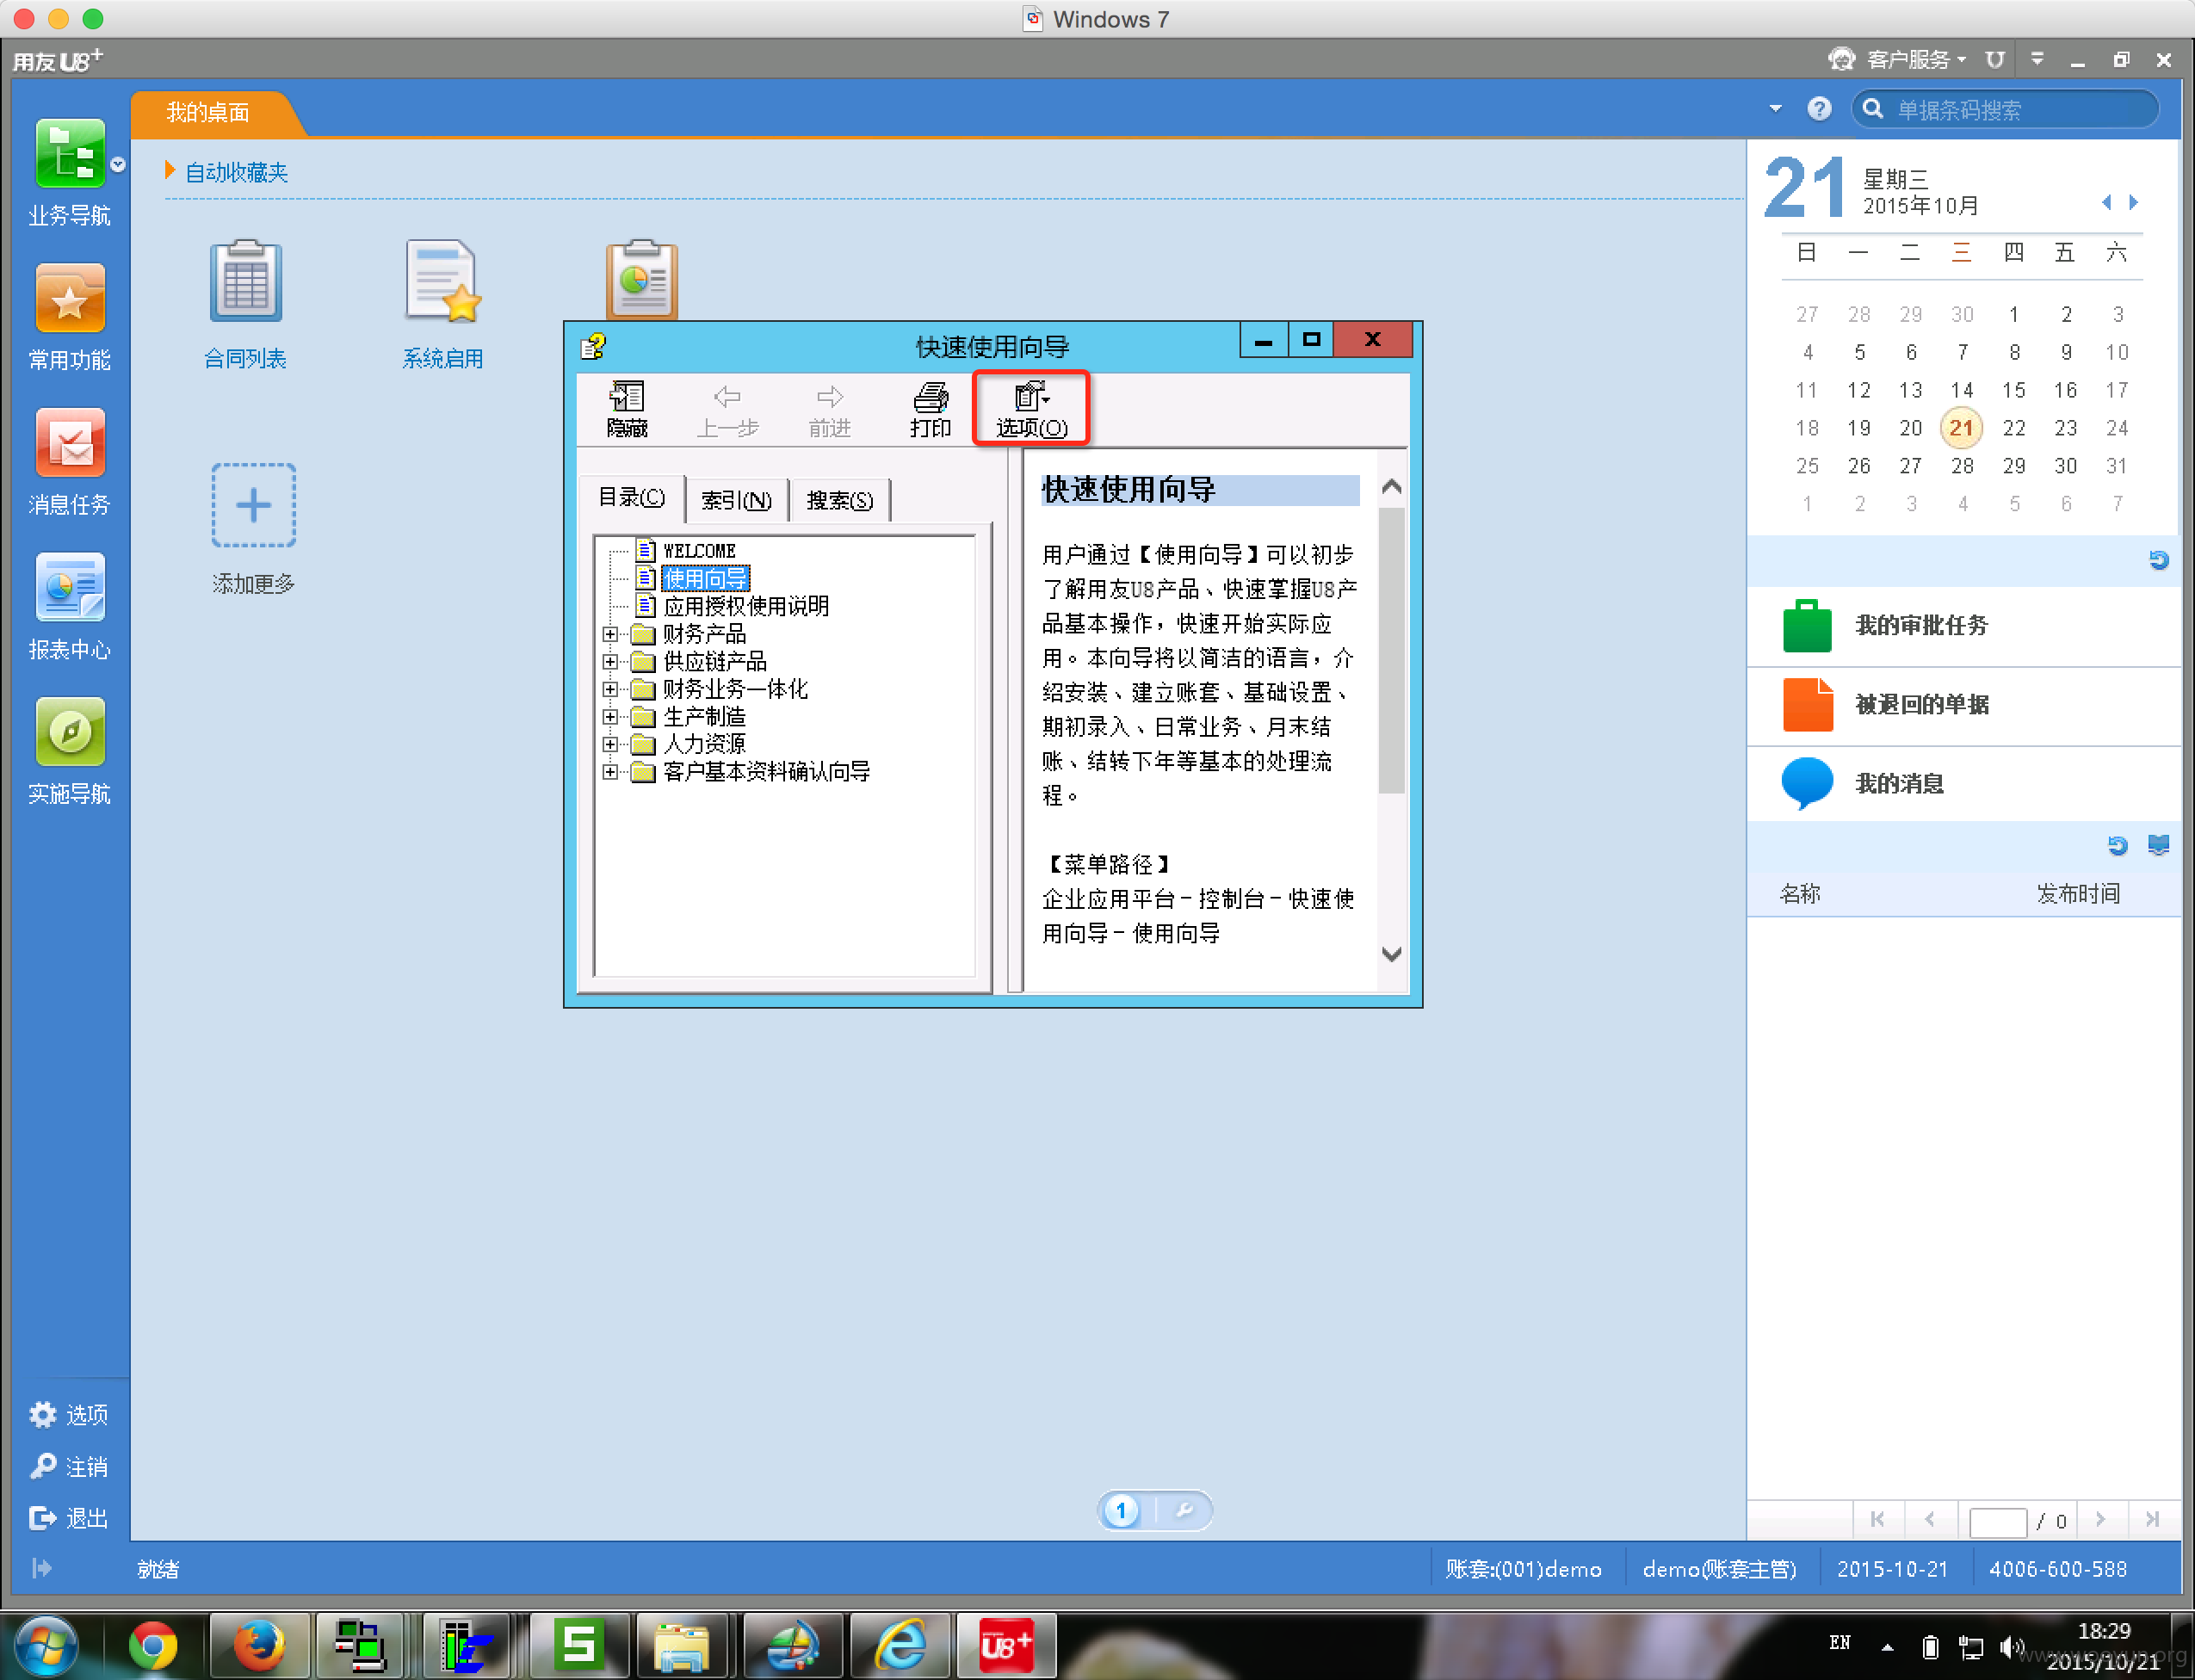Click the 添加更多 plus tile
Viewport: 2195px width, 1680px height.
[x=253, y=505]
